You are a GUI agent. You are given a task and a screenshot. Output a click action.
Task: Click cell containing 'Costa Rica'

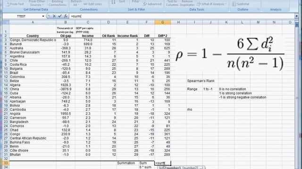point(33,65)
